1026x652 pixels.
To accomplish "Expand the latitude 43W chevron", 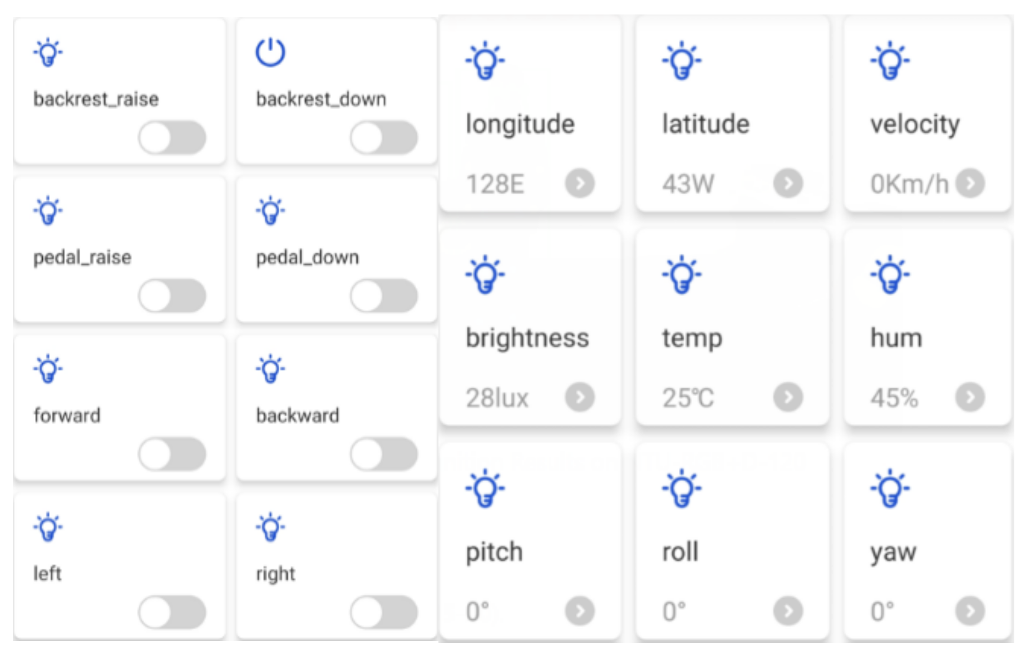I will pyautogui.click(x=788, y=183).
